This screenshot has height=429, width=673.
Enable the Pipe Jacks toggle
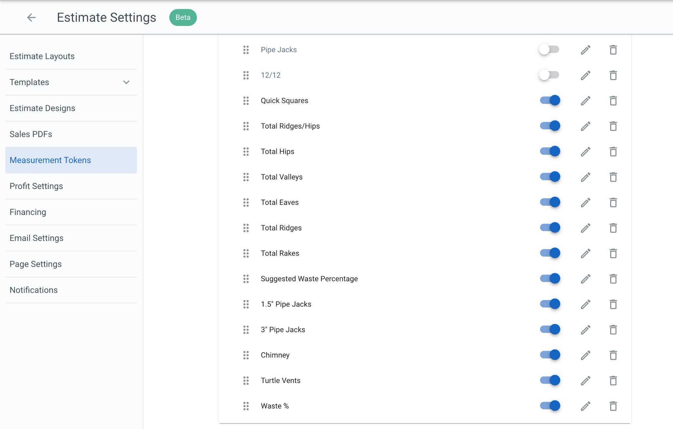point(549,50)
